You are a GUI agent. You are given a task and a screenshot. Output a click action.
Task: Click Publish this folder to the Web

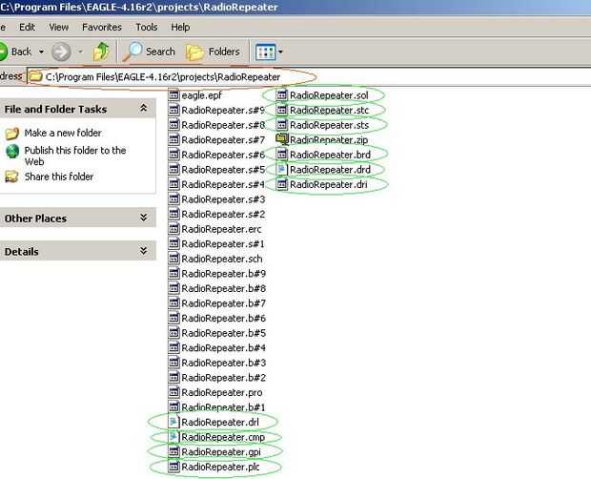coord(75,156)
